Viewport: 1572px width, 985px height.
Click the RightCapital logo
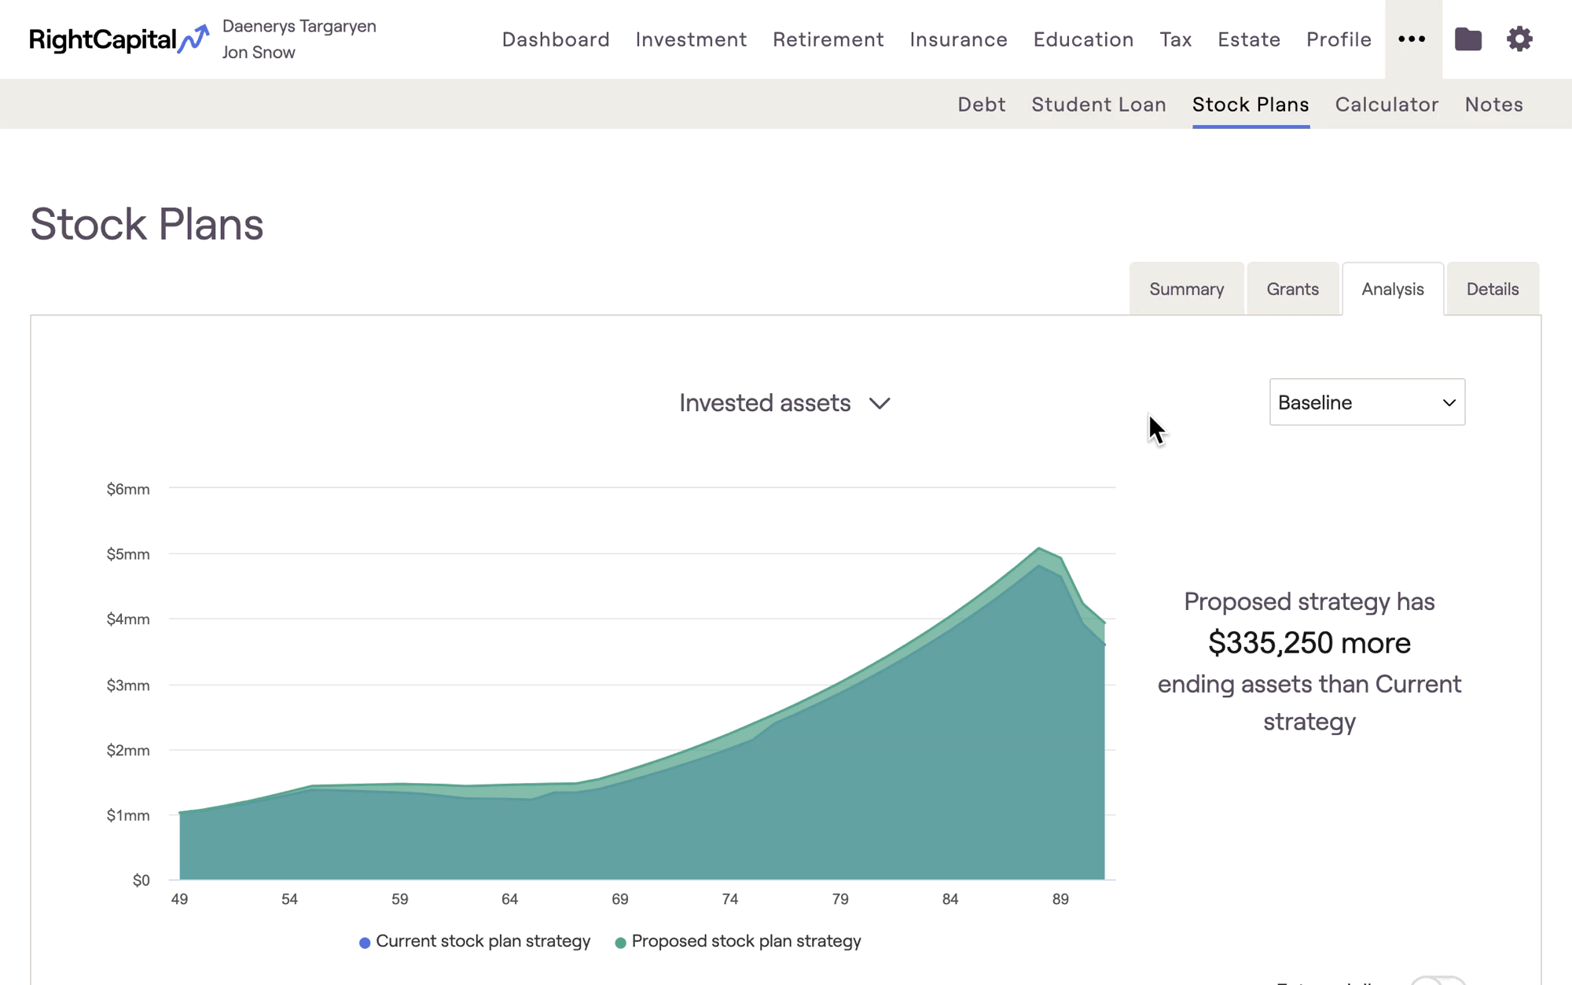(x=119, y=39)
